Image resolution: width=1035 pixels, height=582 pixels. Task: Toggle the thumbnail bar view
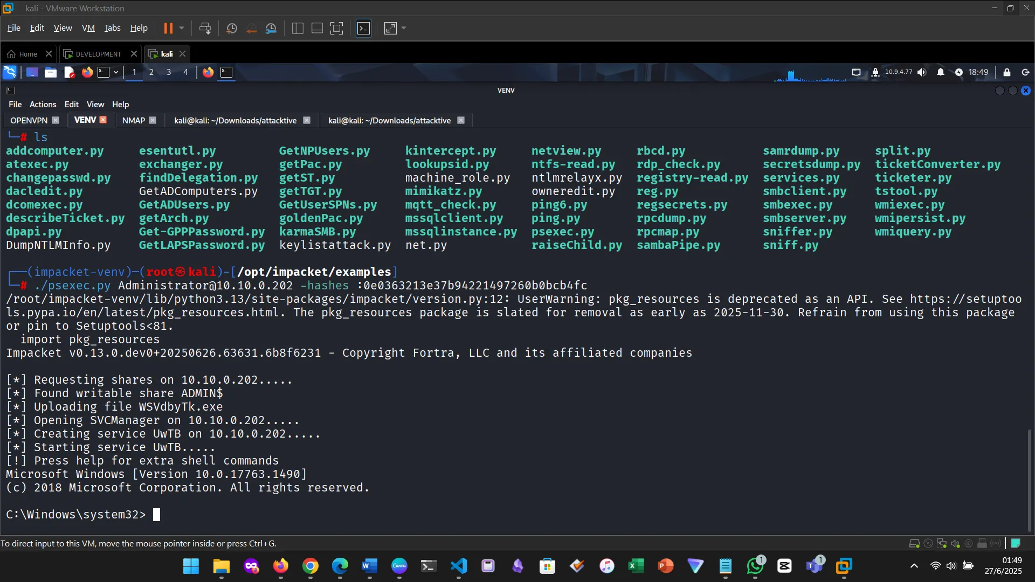click(x=316, y=28)
